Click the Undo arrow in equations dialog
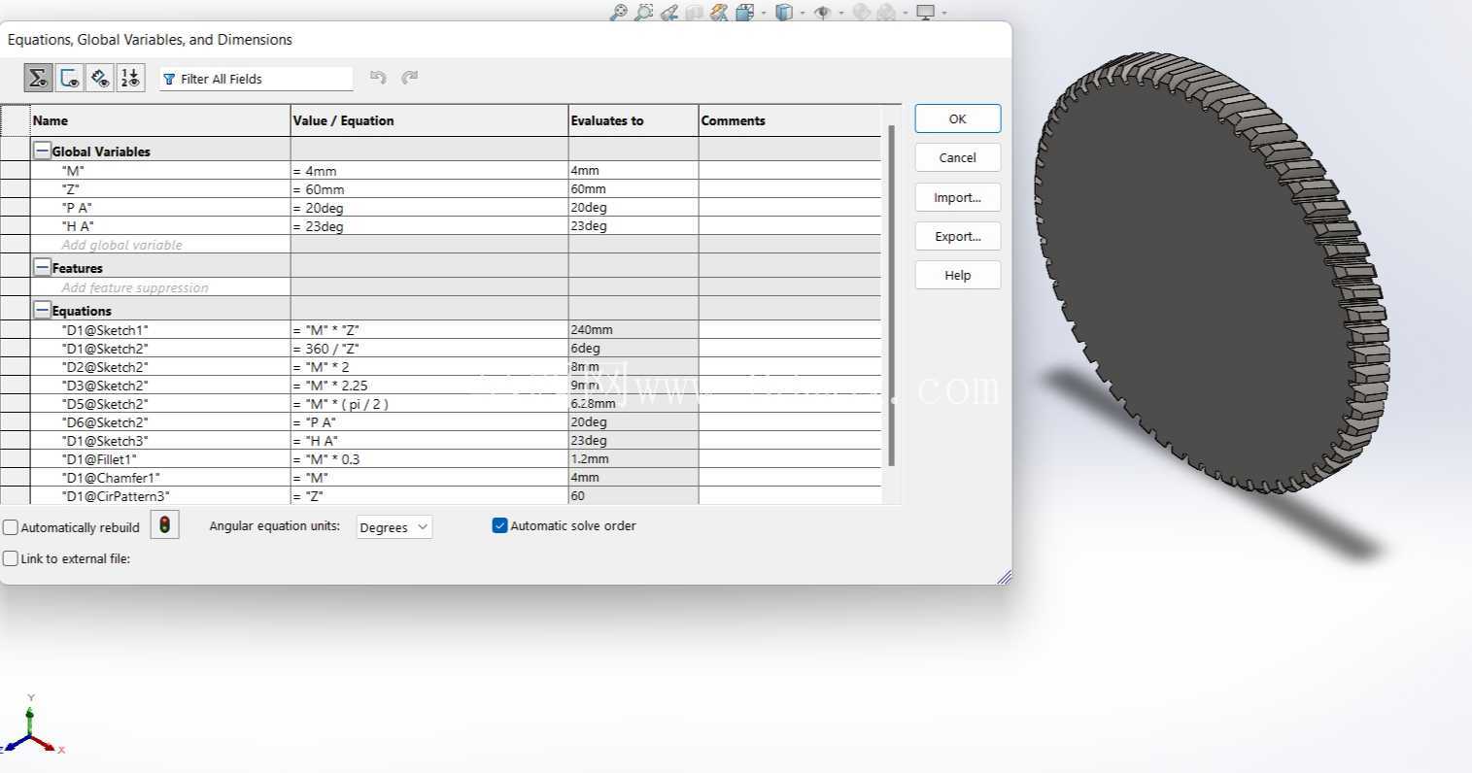The image size is (1472, 773). [x=378, y=78]
